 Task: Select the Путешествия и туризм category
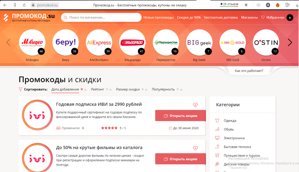click(242, 156)
